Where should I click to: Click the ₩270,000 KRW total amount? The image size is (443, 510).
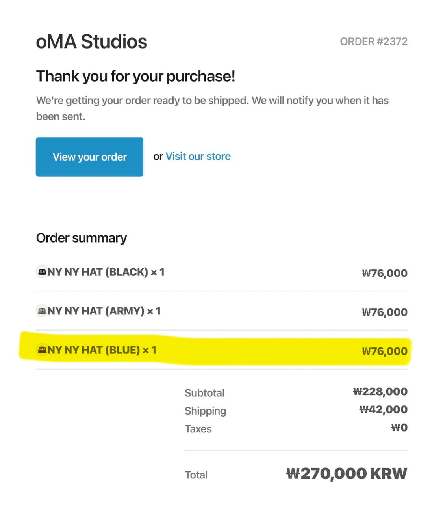tap(347, 474)
